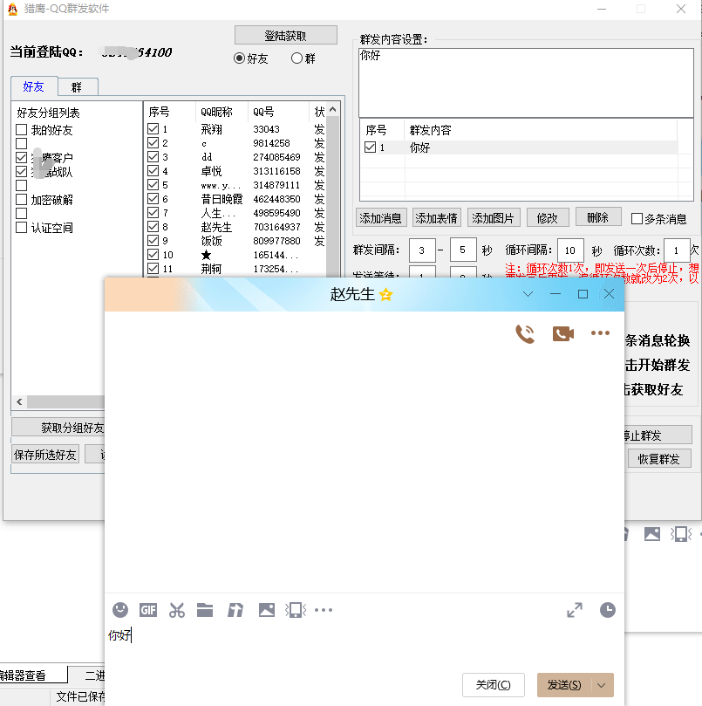Image resolution: width=702 pixels, height=706 pixels.
Task: Click the 群发内容设置 text box
Action: 526,82
